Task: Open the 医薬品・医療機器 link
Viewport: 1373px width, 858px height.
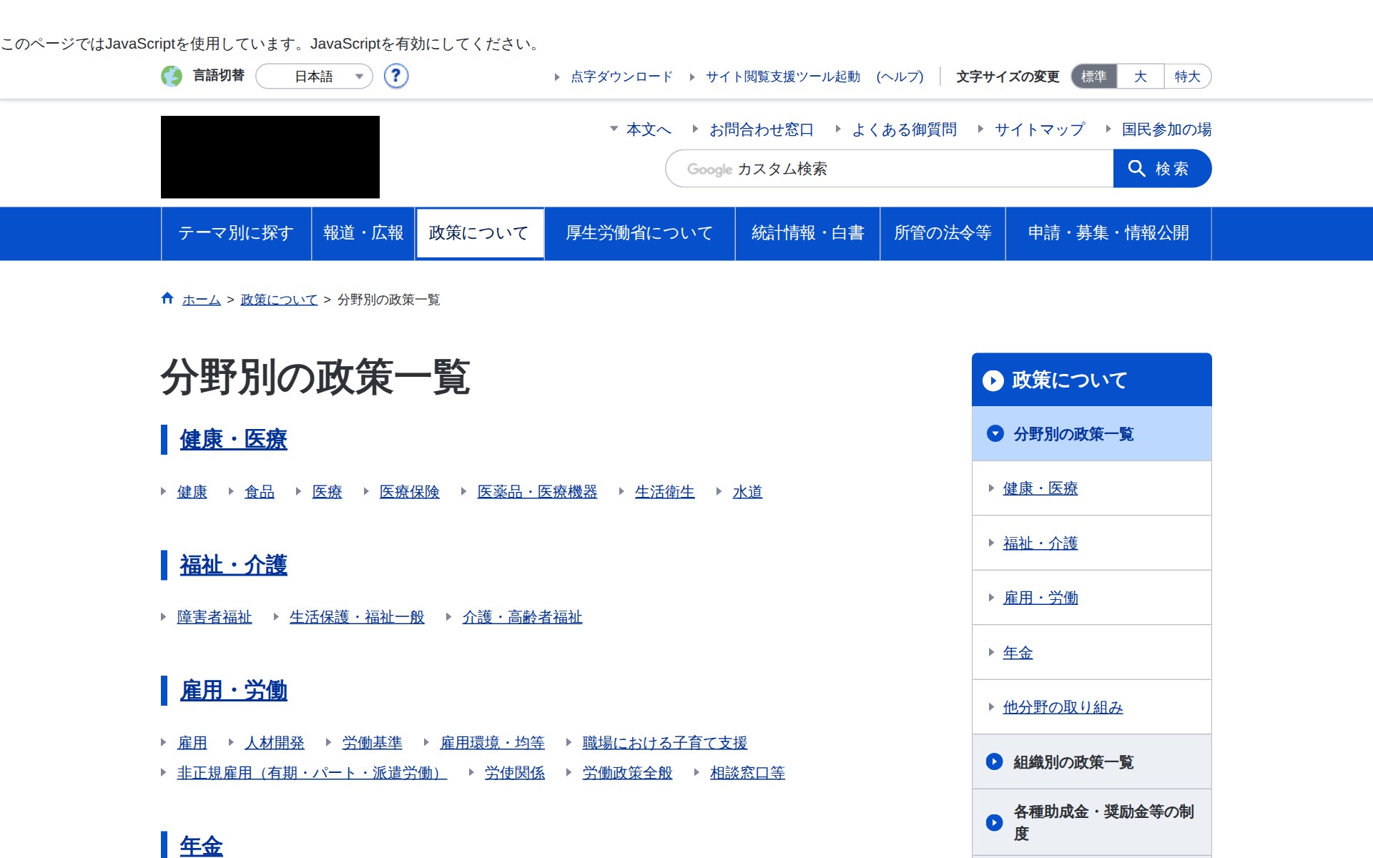Action: click(x=537, y=492)
